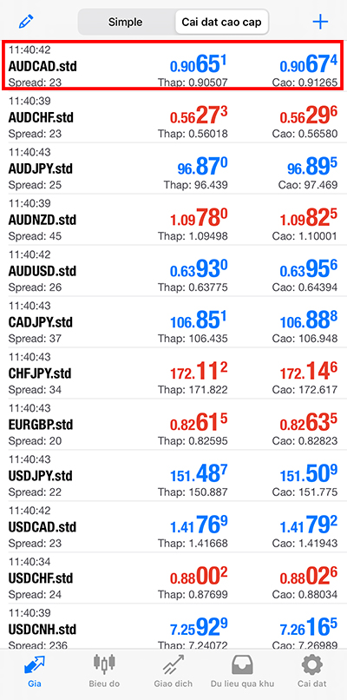Tap the CHFJPY.std ask price 172.146
Screen dimensions: 347x700
(309, 373)
